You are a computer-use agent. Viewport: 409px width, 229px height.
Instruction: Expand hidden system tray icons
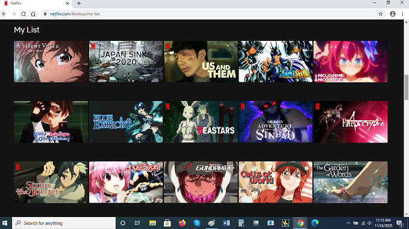348,223
